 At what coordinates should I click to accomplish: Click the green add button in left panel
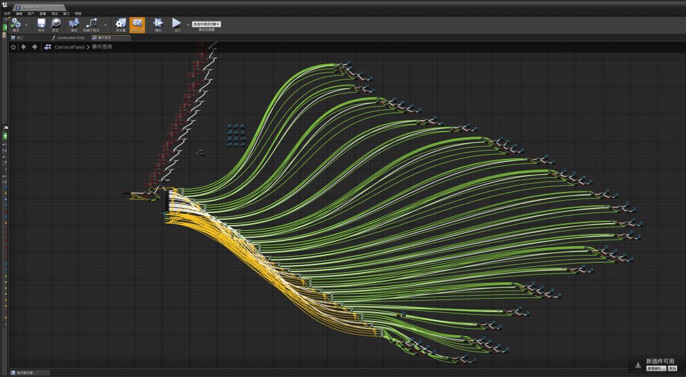tap(6, 136)
